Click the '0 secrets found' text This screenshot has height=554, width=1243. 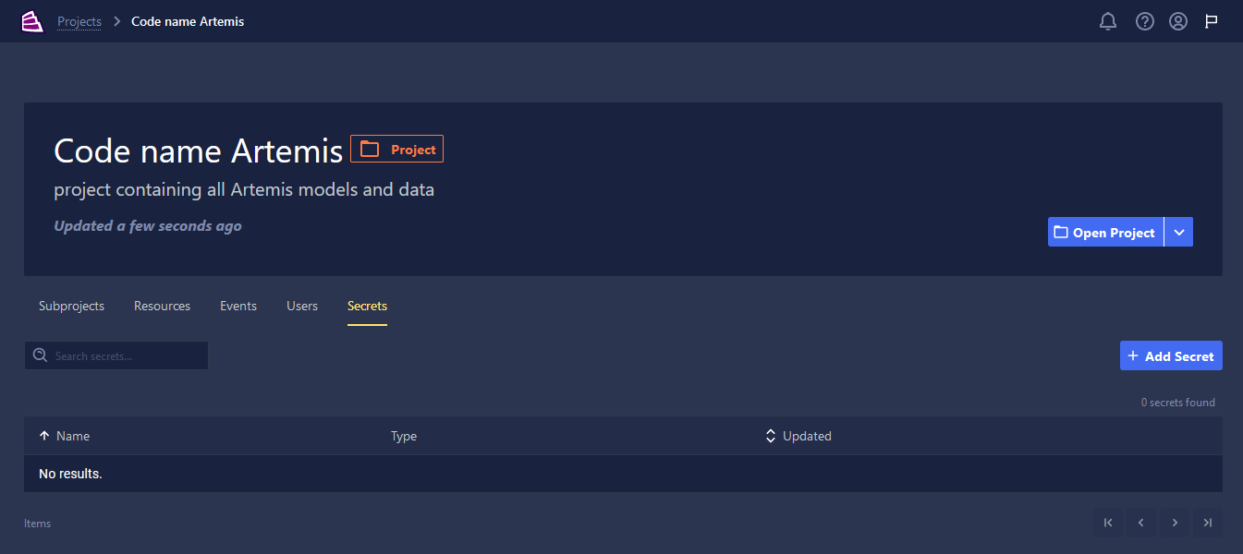[1178, 403]
